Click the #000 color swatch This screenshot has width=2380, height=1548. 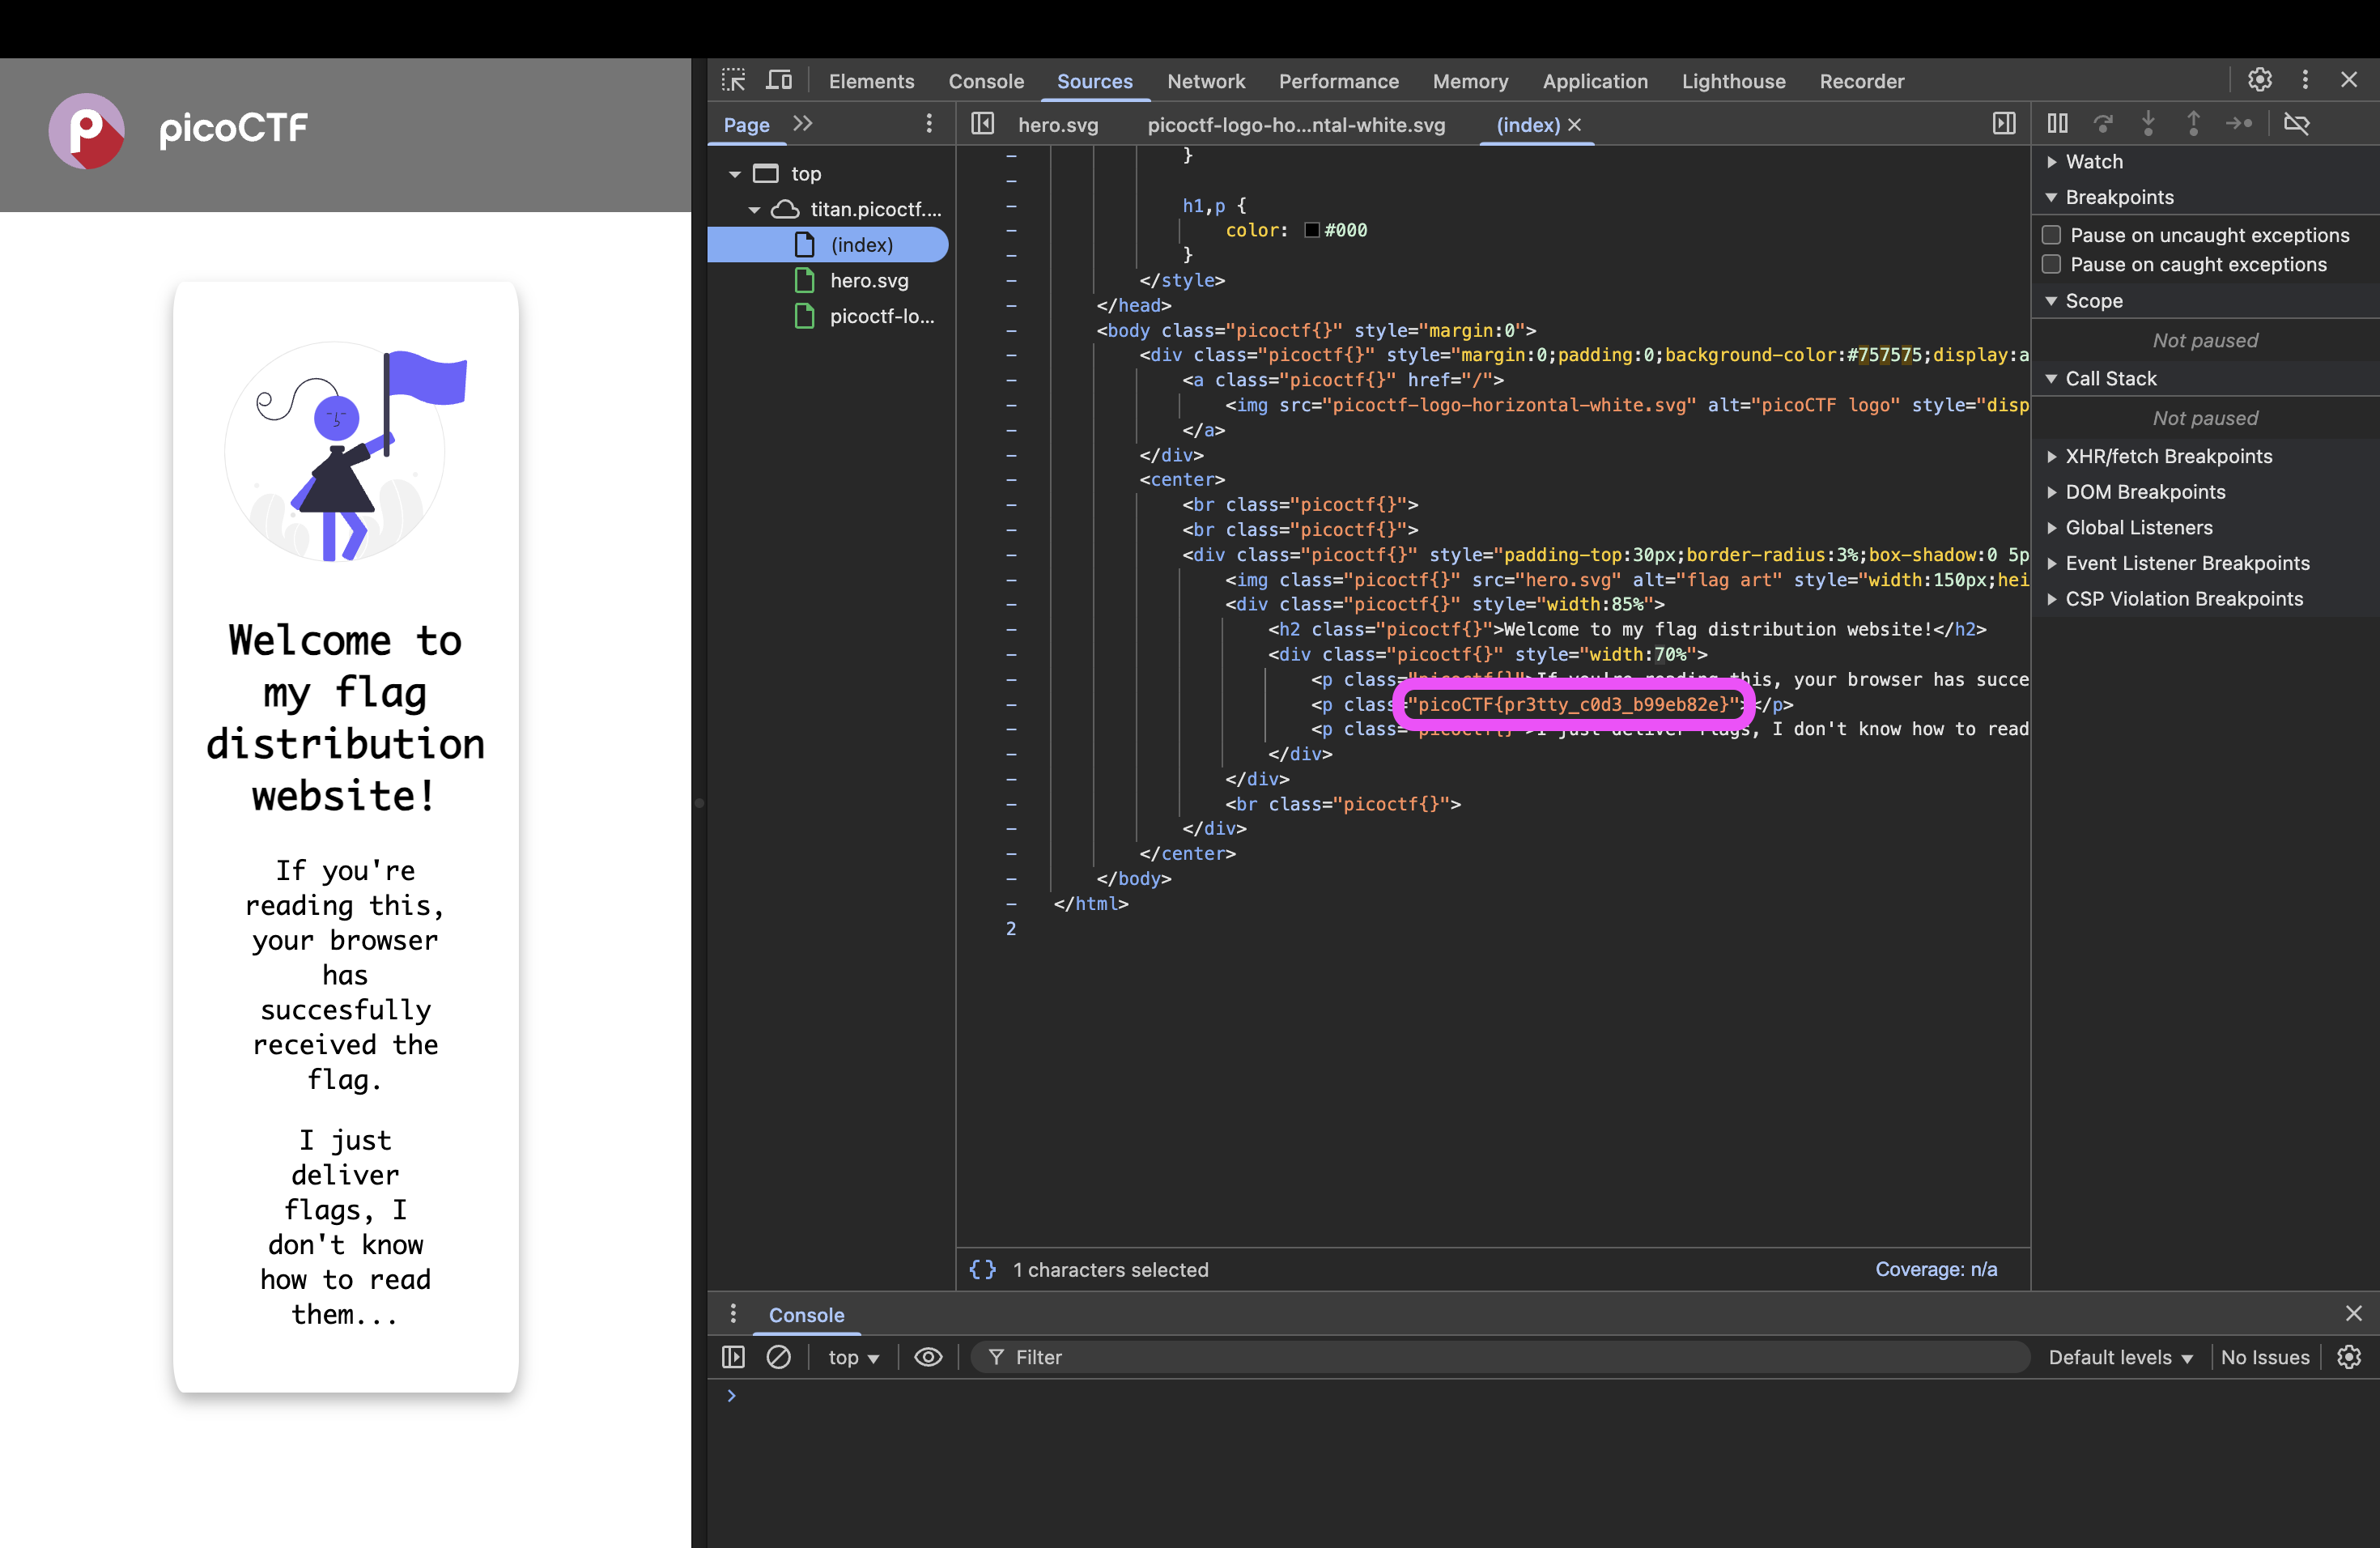tap(1312, 230)
